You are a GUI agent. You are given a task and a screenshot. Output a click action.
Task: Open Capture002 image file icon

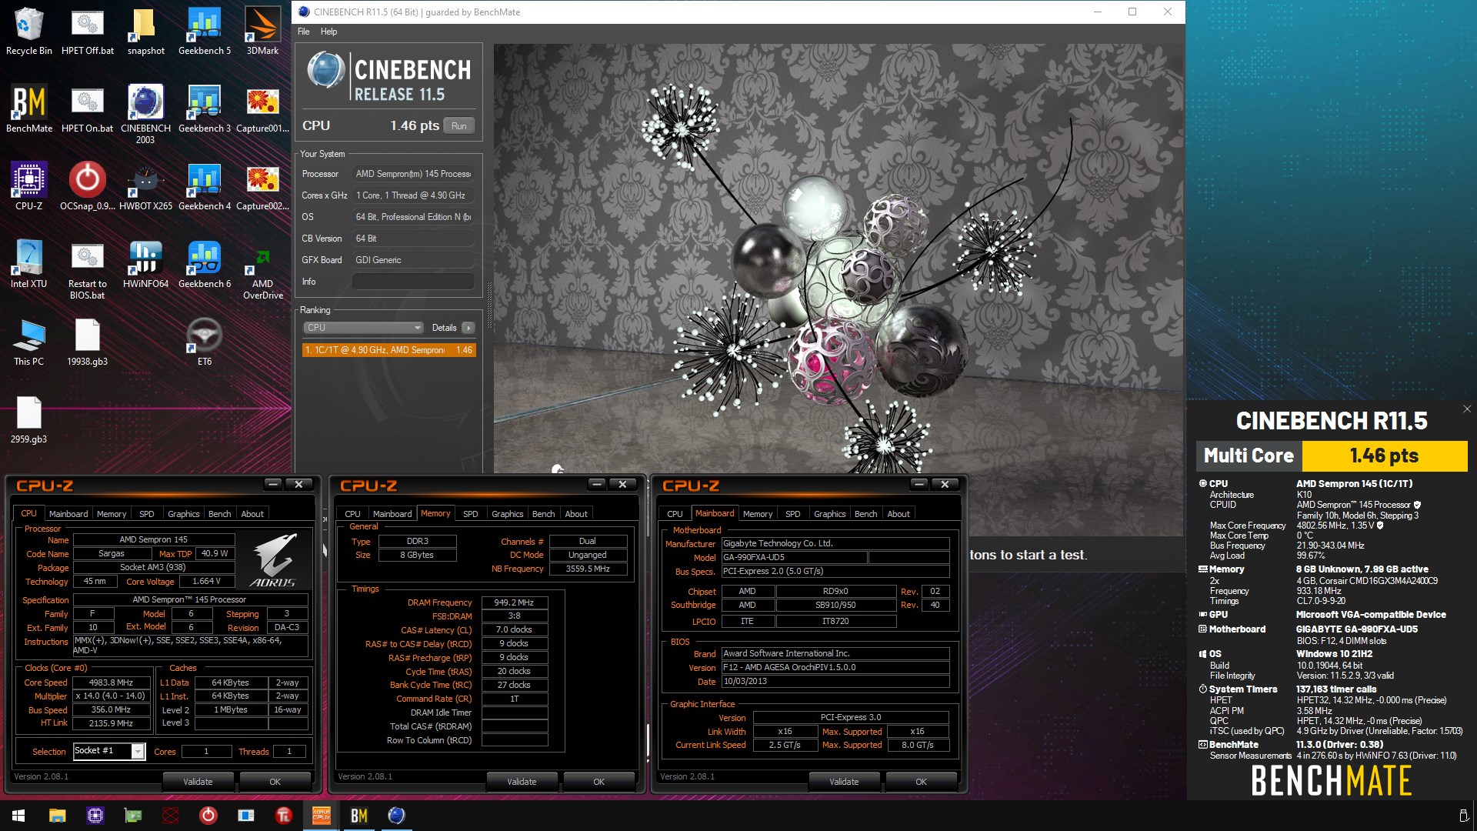[262, 186]
